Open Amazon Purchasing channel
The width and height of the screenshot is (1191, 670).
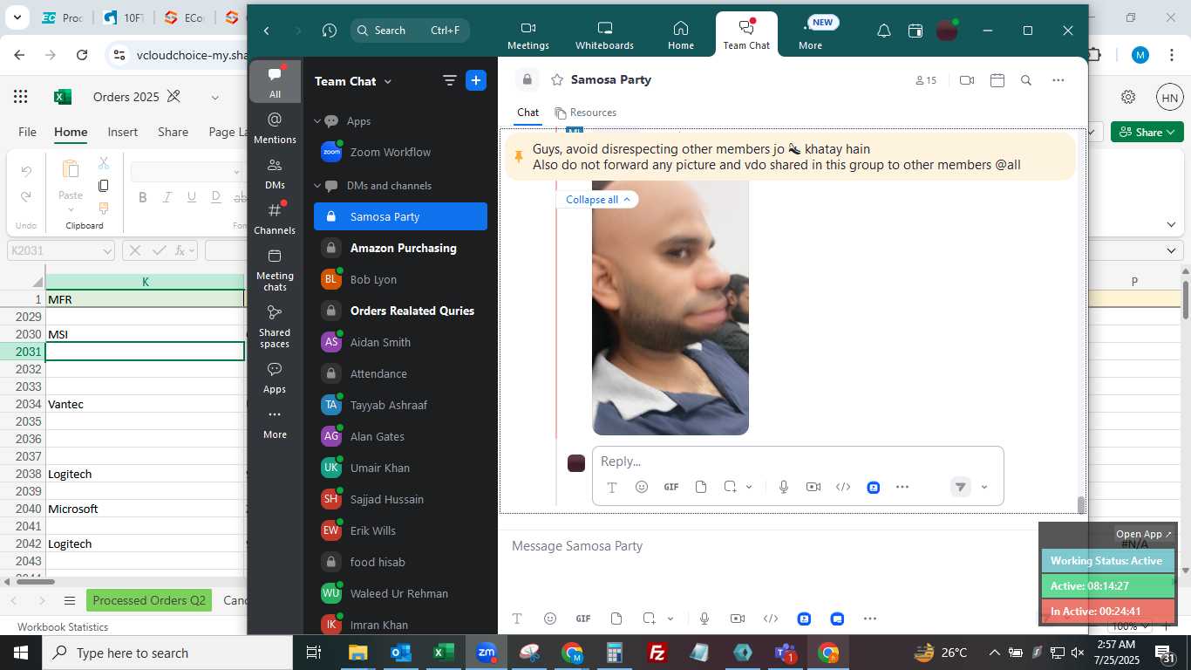point(400,248)
